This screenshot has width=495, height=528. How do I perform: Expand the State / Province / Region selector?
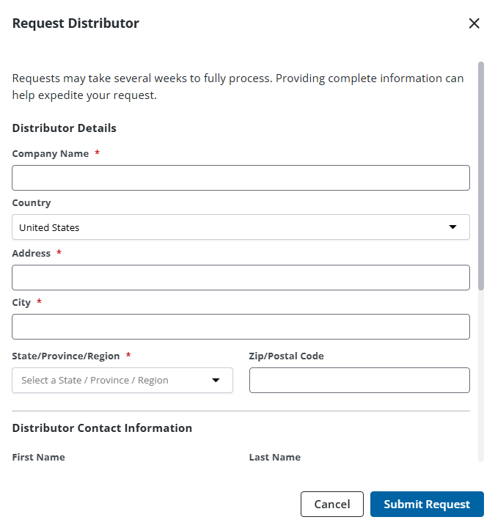[122, 380]
